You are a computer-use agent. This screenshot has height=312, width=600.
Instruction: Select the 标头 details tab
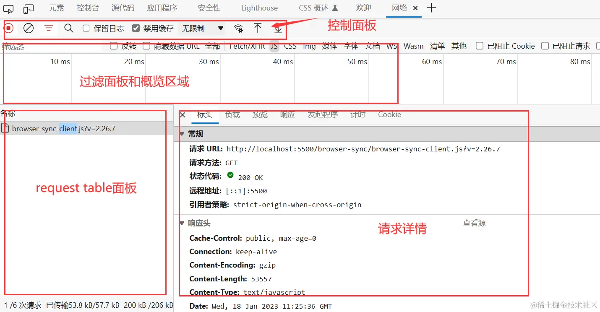[x=205, y=114]
